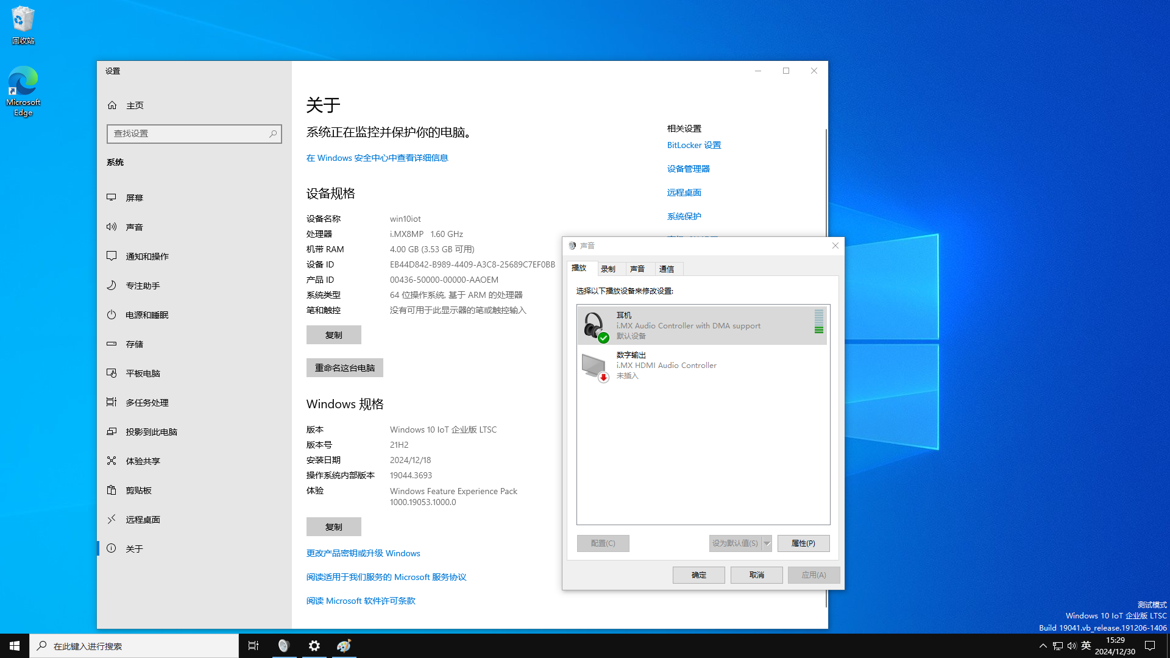This screenshot has width=1170, height=658.
Task: Click Cancel (取消) in Sound dialog
Action: pos(757,575)
